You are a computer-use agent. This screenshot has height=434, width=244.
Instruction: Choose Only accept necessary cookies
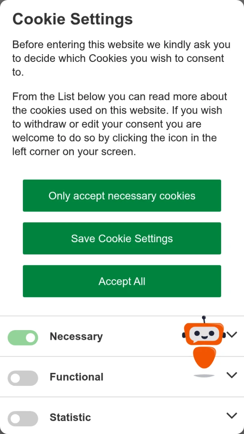coord(122,196)
